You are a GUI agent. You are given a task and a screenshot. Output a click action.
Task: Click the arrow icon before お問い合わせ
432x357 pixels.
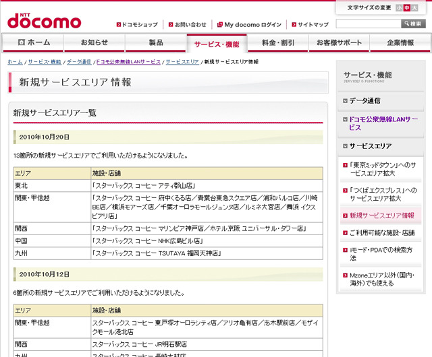[171, 24]
